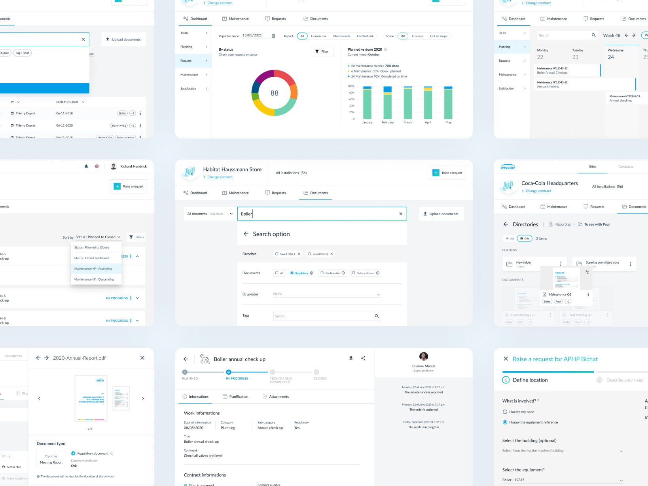
Task: Go back using the arrow beside Search option
Action: (246, 234)
